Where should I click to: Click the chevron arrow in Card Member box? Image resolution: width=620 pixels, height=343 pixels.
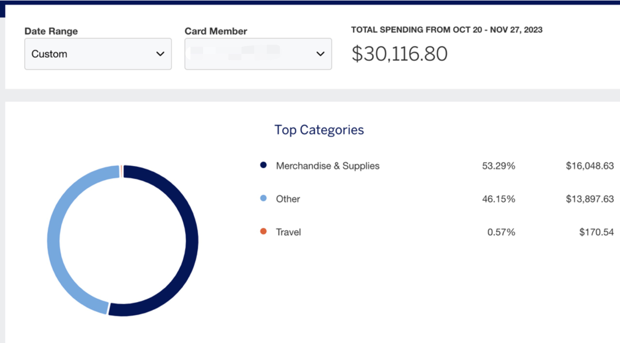pos(320,54)
